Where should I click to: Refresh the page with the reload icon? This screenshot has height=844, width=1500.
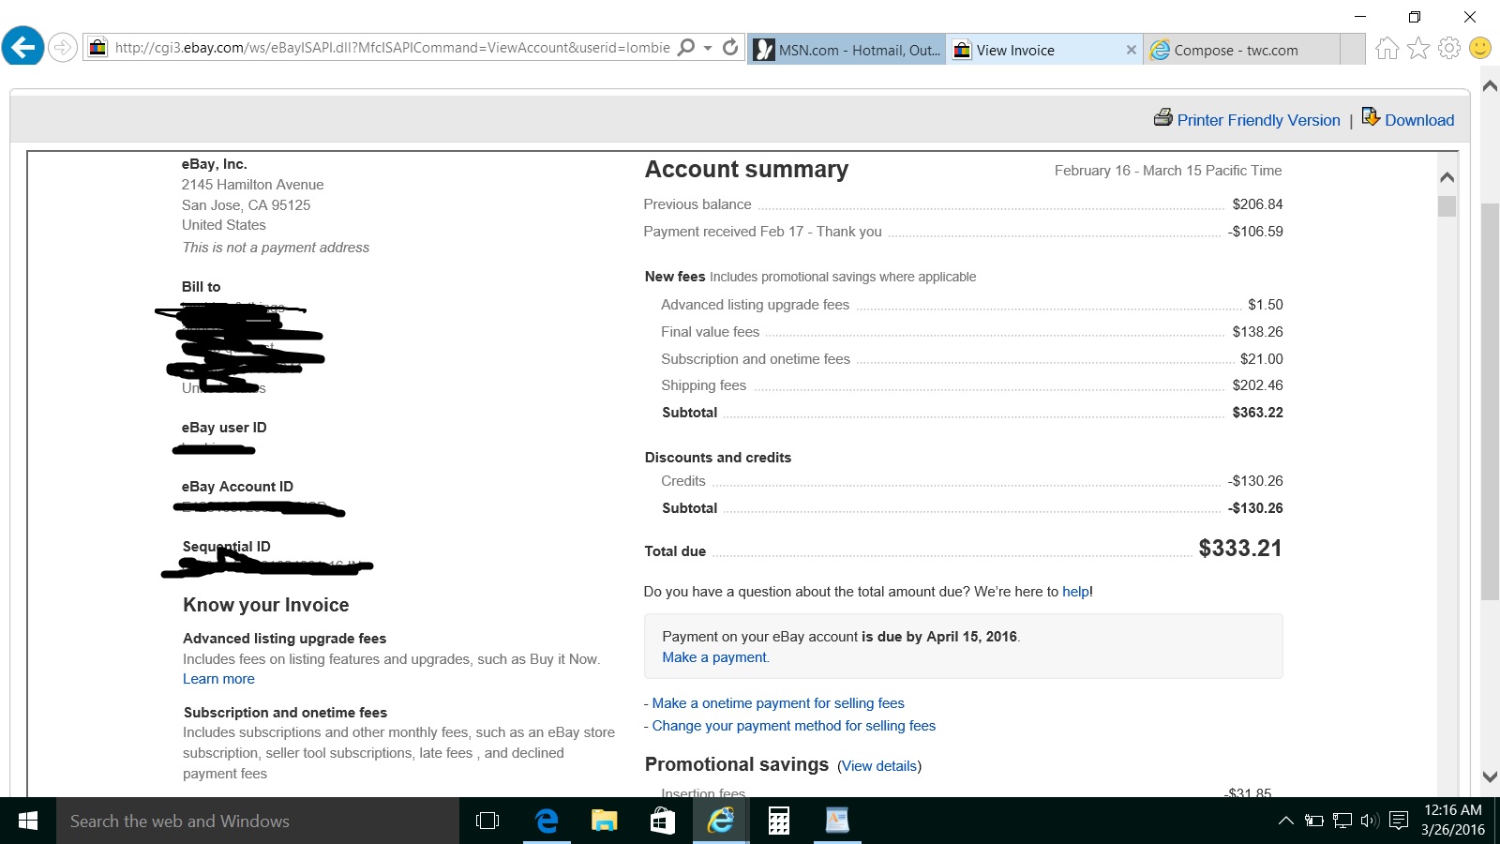coord(730,47)
